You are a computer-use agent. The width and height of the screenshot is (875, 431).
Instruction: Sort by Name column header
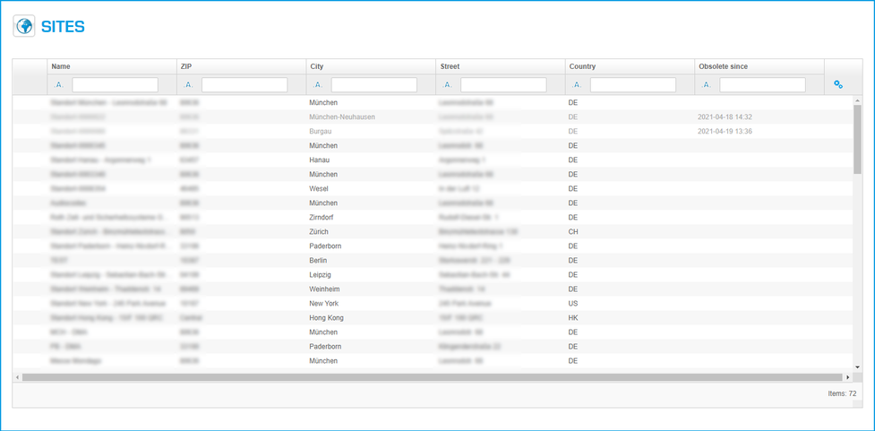pos(112,66)
